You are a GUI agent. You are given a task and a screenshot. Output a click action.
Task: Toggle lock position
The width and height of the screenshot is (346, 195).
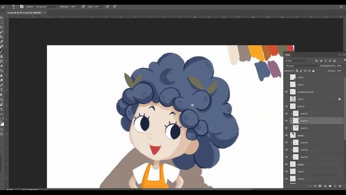pyautogui.click(x=305, y=71)
